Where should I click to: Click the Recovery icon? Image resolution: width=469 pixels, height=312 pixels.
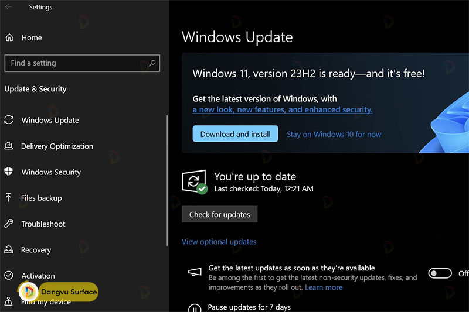(x=9, y=249)
